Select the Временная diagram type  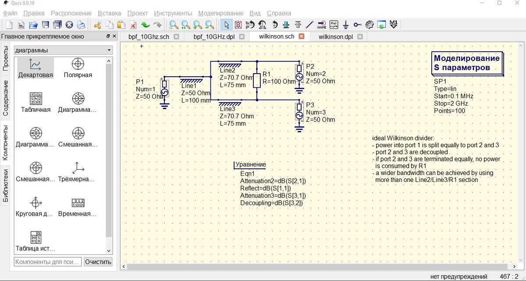(78, 208)
